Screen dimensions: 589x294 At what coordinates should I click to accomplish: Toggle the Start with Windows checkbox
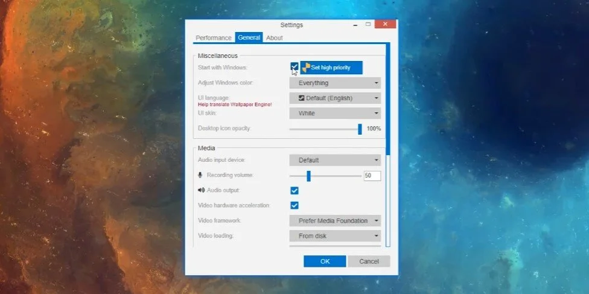point(294,67)
